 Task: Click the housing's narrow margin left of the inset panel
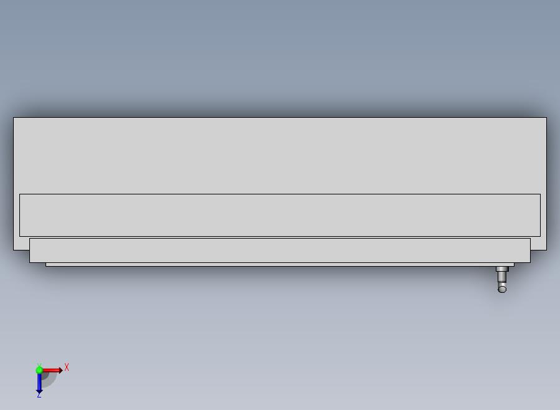click(16, 215)
